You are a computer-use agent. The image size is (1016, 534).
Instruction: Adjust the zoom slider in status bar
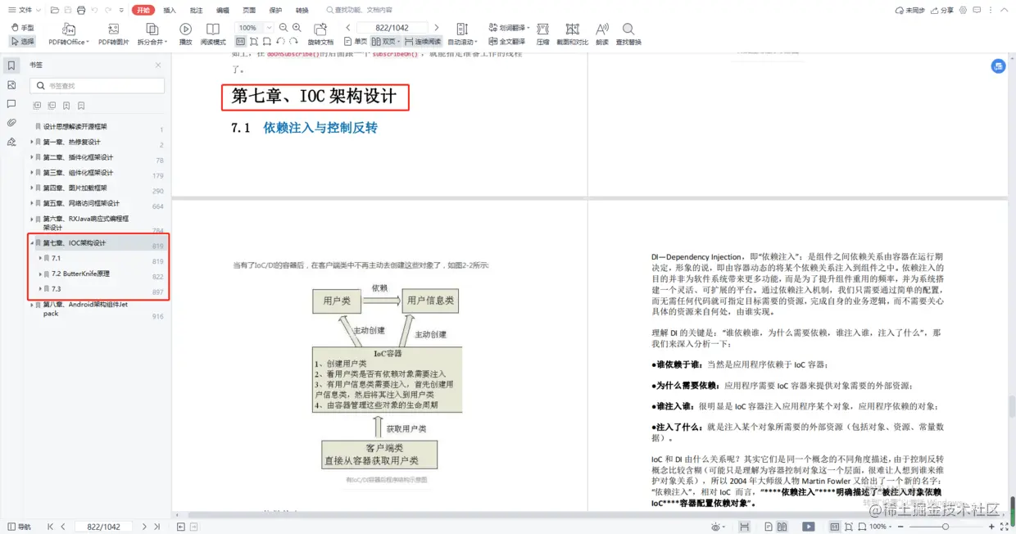(946, 527)
